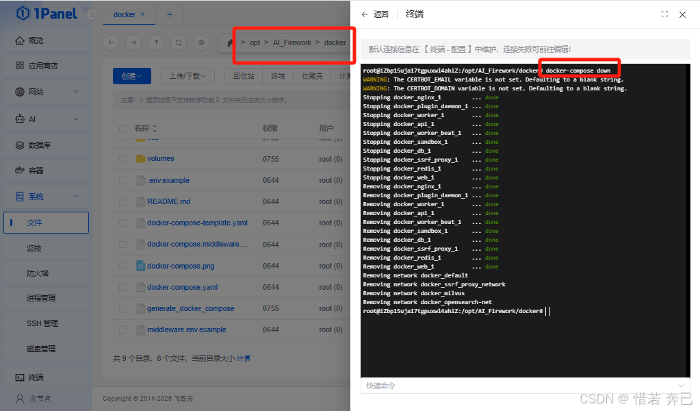Click the home root path icon
The image size is (700, 411).
click(x=230, y=43)
